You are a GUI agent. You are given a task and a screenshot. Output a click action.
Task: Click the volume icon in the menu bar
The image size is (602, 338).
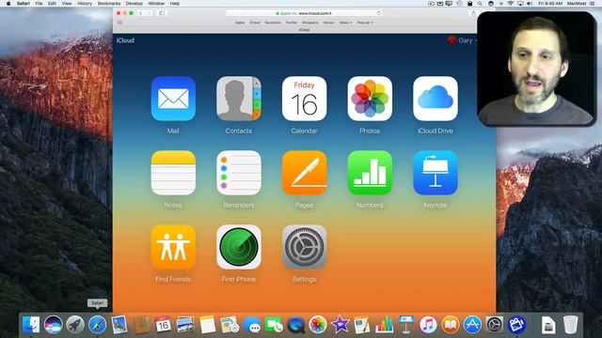tap(530, 4)
